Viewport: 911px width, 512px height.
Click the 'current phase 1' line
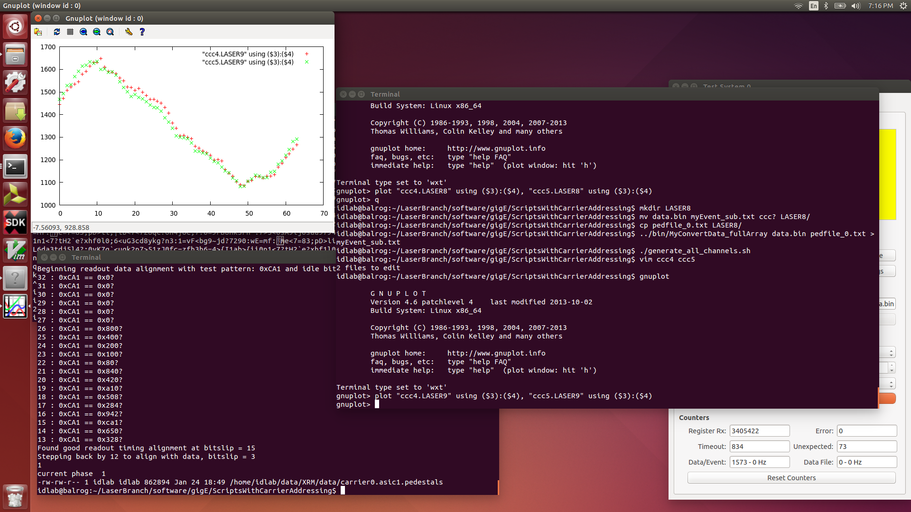click(x=72, y=474)
